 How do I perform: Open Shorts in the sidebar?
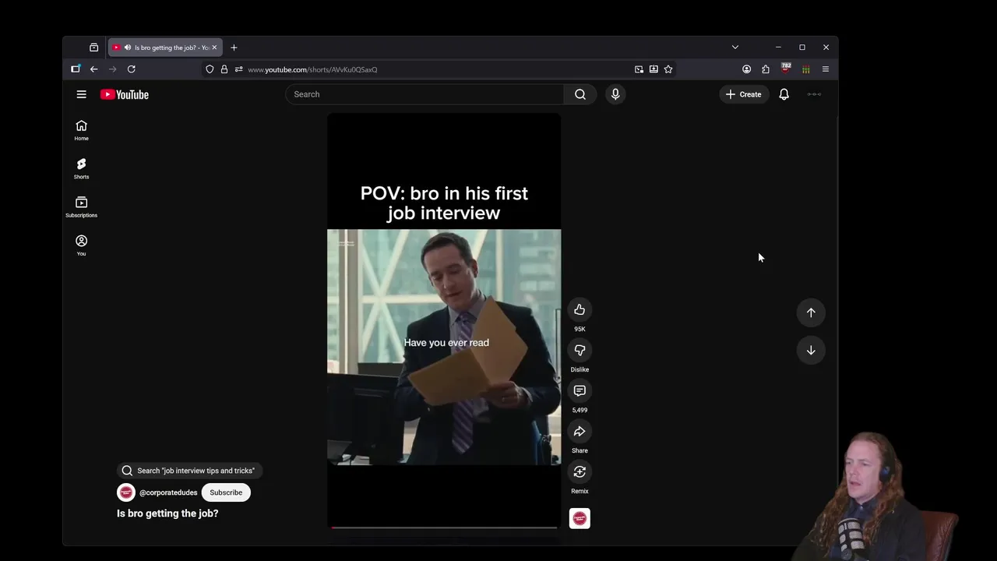click(81, 168)
